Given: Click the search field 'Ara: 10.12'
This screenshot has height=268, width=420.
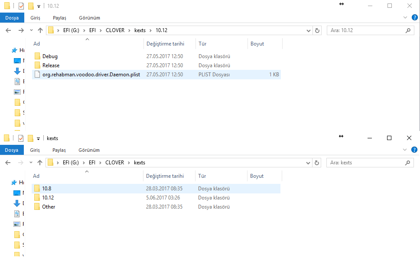Looking at the screenshot, I should click(364, 30).
